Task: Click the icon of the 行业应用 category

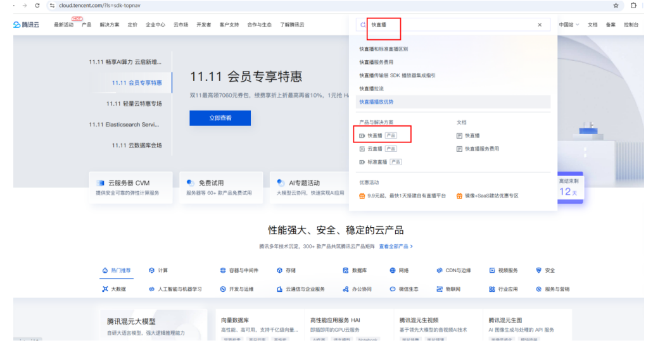Action: coord(492,289)
